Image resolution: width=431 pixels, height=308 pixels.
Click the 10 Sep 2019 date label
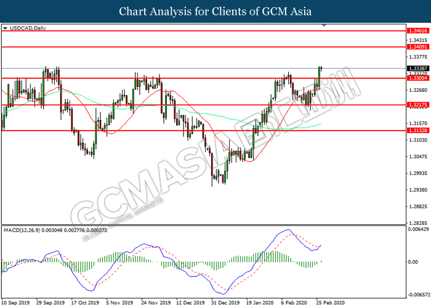tap(17, 304)
